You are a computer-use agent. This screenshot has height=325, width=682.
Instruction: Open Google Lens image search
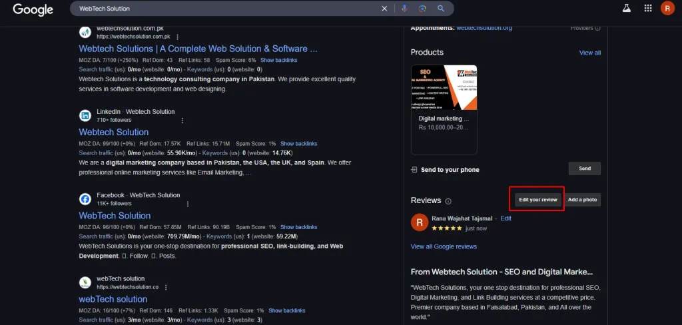pos(422,9)
